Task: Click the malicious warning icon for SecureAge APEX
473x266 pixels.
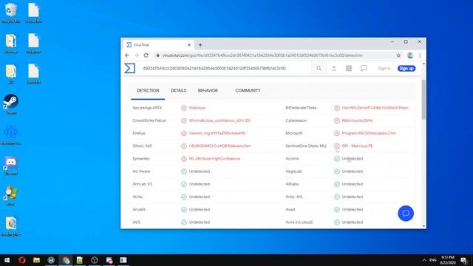Action: (184, 108)
